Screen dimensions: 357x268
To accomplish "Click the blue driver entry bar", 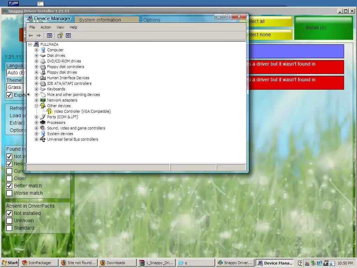I will [296, 51].
